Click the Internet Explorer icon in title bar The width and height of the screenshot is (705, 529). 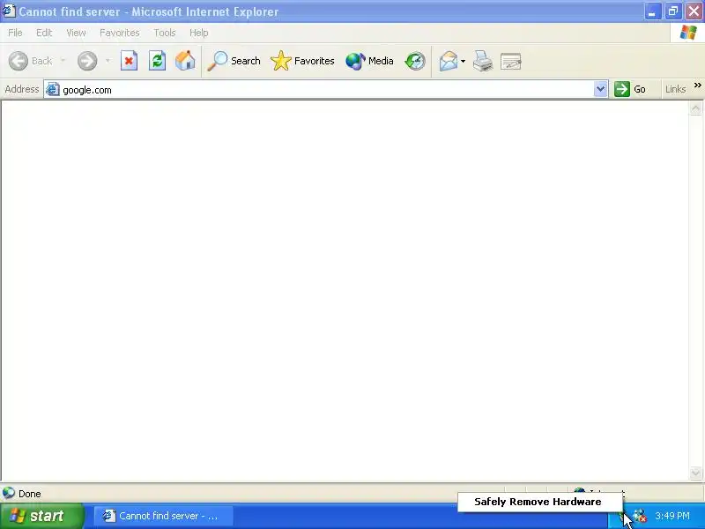(x=9, y=11)
